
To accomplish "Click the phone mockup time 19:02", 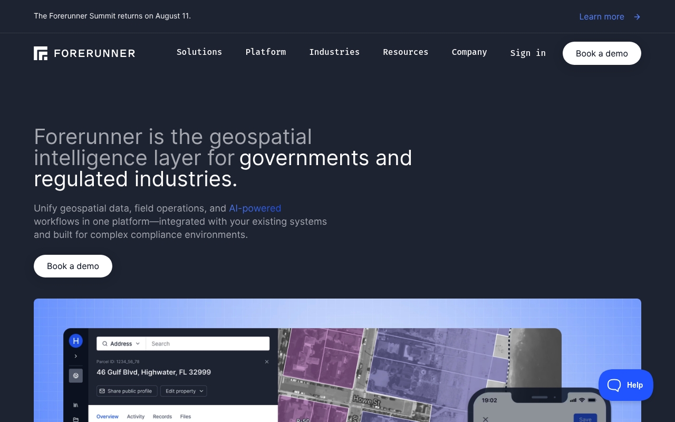I will click(x=489, y=400).
